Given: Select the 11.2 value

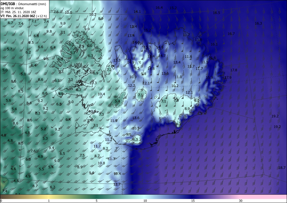Looking at the screenshot, I should tap(108, 140).
